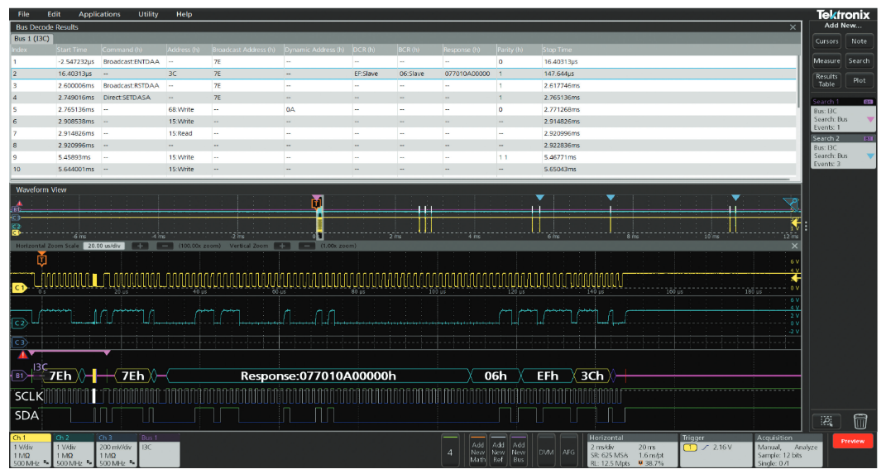
Task: Open the Trigger settings badge
Action: (716, 450)
